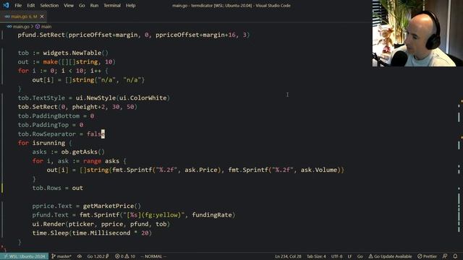Image resolution: width=463 pixels, height=260 pixels.
Task: Open Problems via errors and warnings count
Action: coord(125,256)
